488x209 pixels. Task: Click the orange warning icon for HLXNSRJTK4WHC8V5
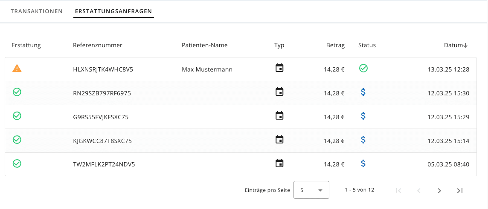tap(17, 68)
